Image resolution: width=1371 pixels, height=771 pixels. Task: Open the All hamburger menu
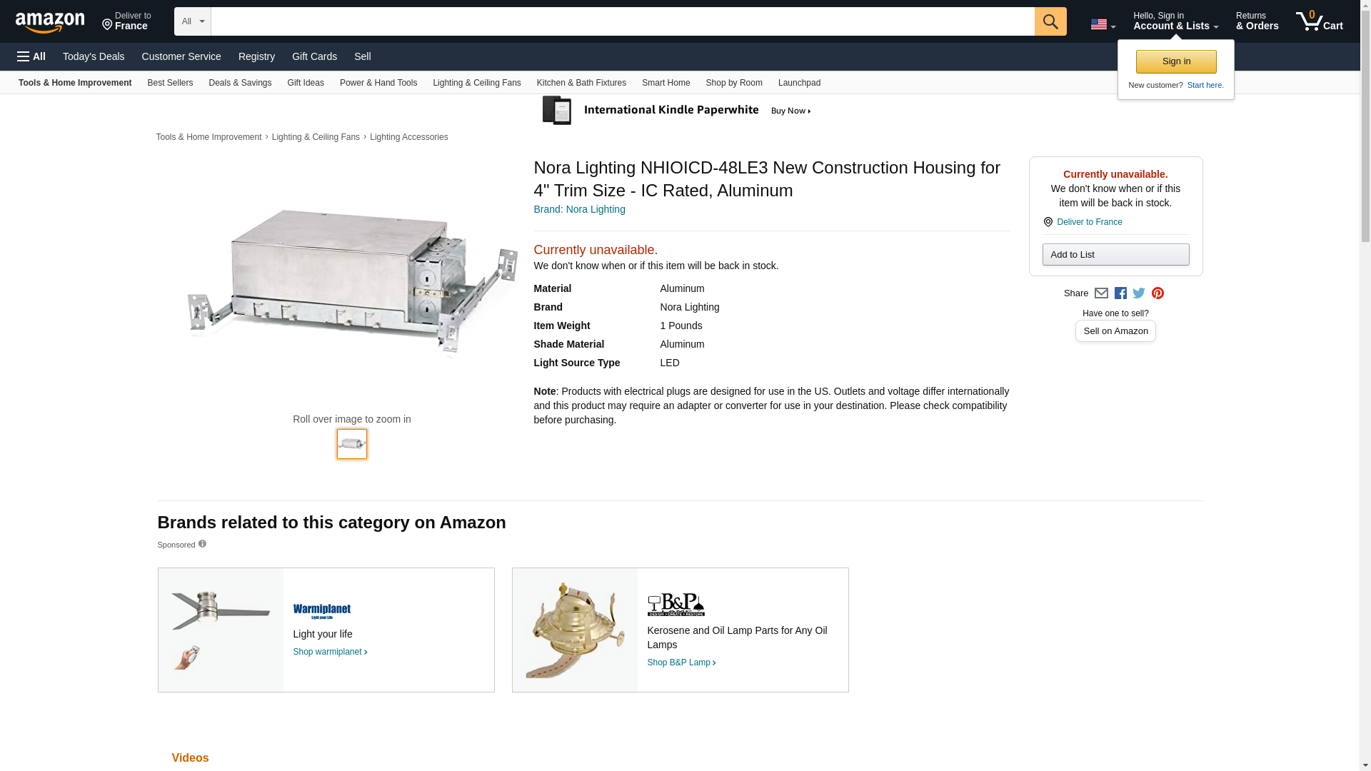[x=31, y=56]
